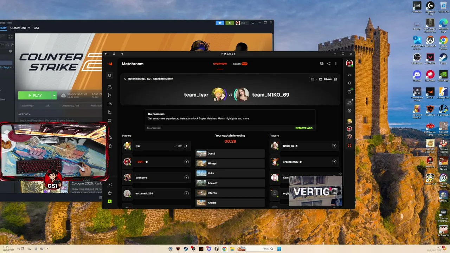Click the blue announcements megaphone in Steam

(x=220, y=23)
